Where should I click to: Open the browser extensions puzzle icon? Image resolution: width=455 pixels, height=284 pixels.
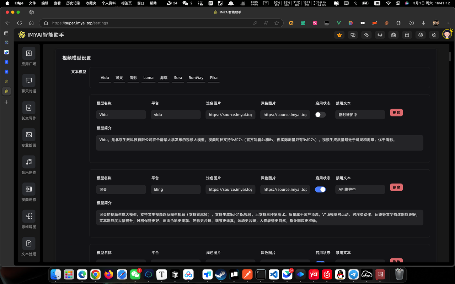[x=398, y=23]
